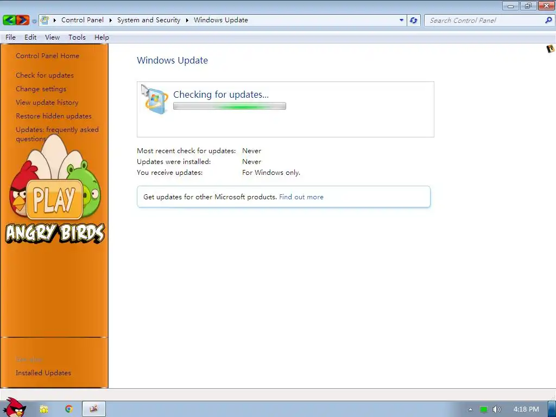Screen dimensions: 556x417
Task: Click the Never value for updates installed
Action: 252,162
